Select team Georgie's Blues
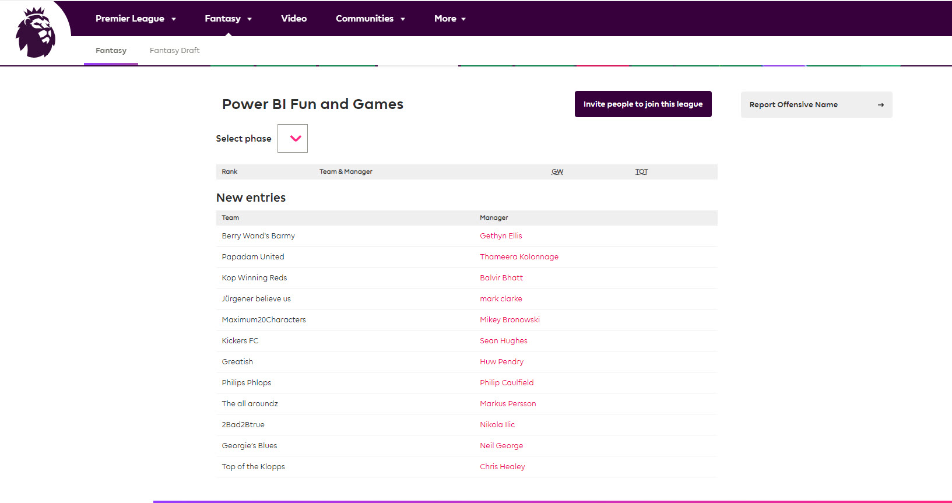 point(249,446)
